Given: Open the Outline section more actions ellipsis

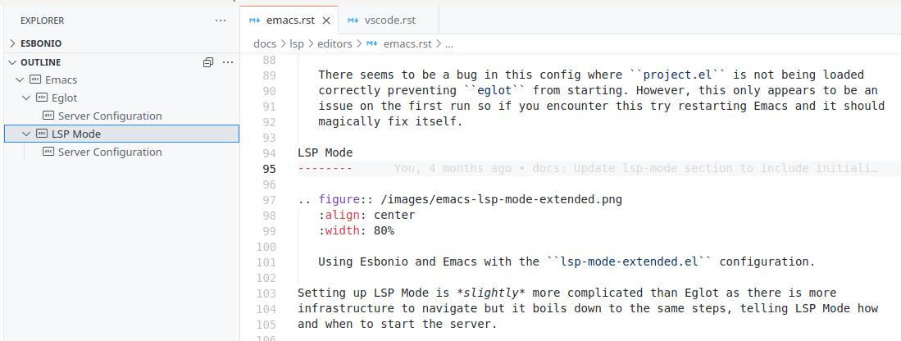Looking at the screenshot, I should (x=228, y=62).
